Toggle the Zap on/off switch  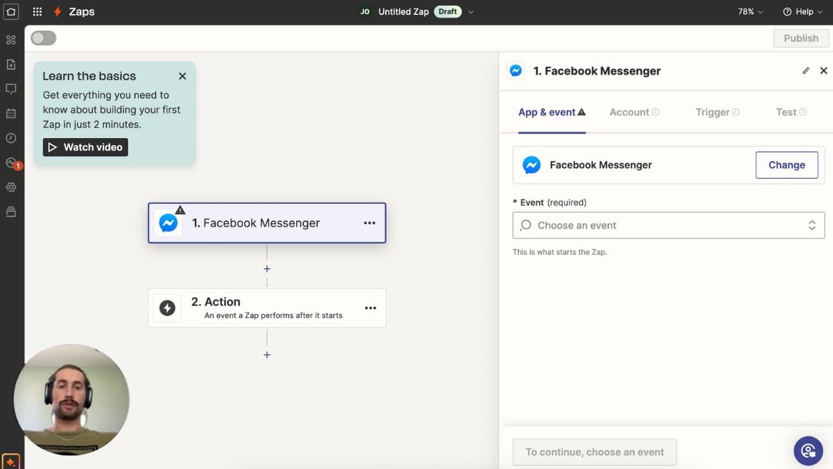pyautogui.click(x=44, y=38)
